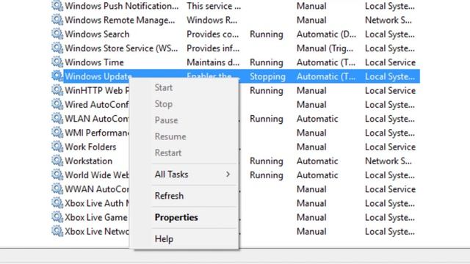Select the Wired AutoConfig service name

click(x=97, y=104)
